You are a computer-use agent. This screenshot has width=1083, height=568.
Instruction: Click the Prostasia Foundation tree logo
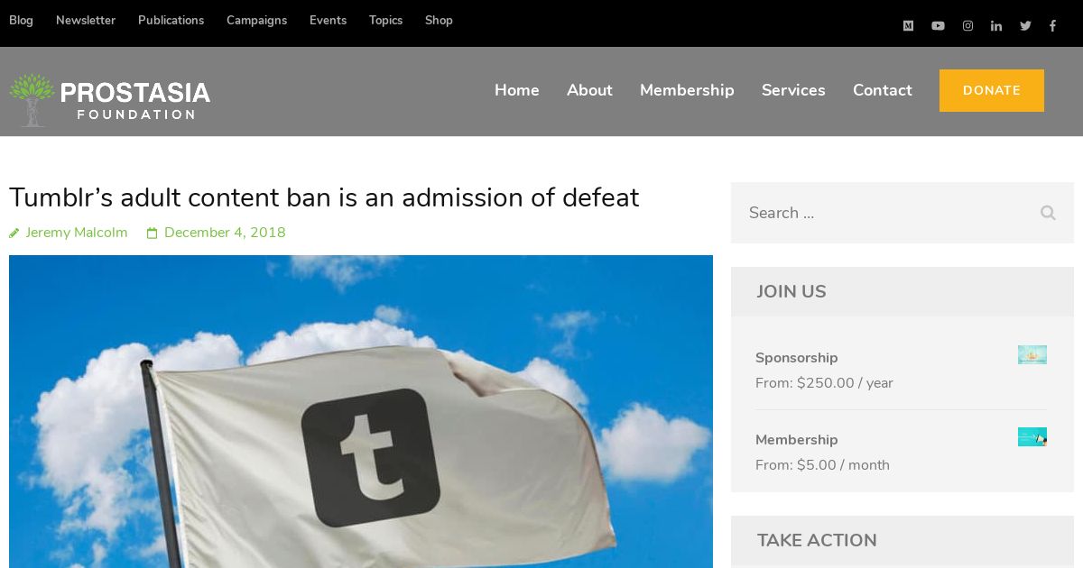(32, 99)
